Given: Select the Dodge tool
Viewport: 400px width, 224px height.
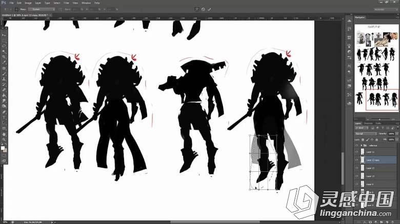Looking at the screenshot, I should coord(4,106).
